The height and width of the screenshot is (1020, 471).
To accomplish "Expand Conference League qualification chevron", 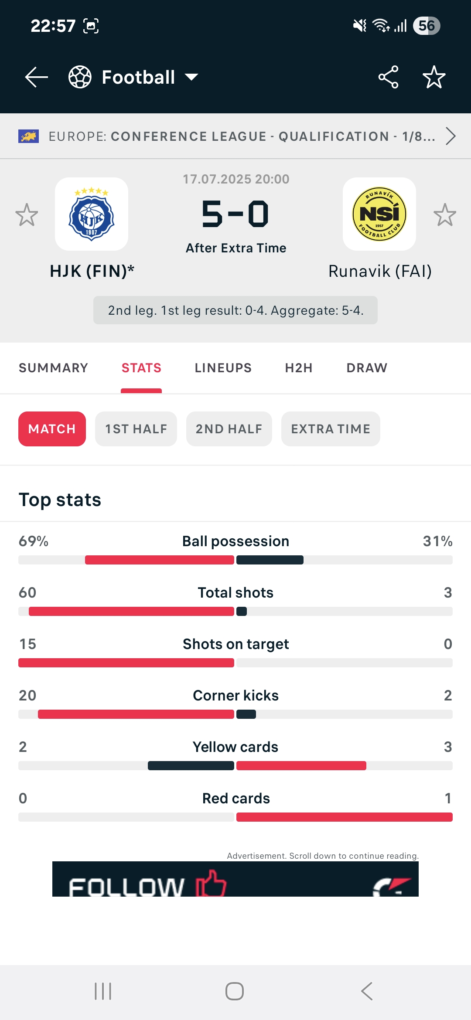I will tap(451, 136).
